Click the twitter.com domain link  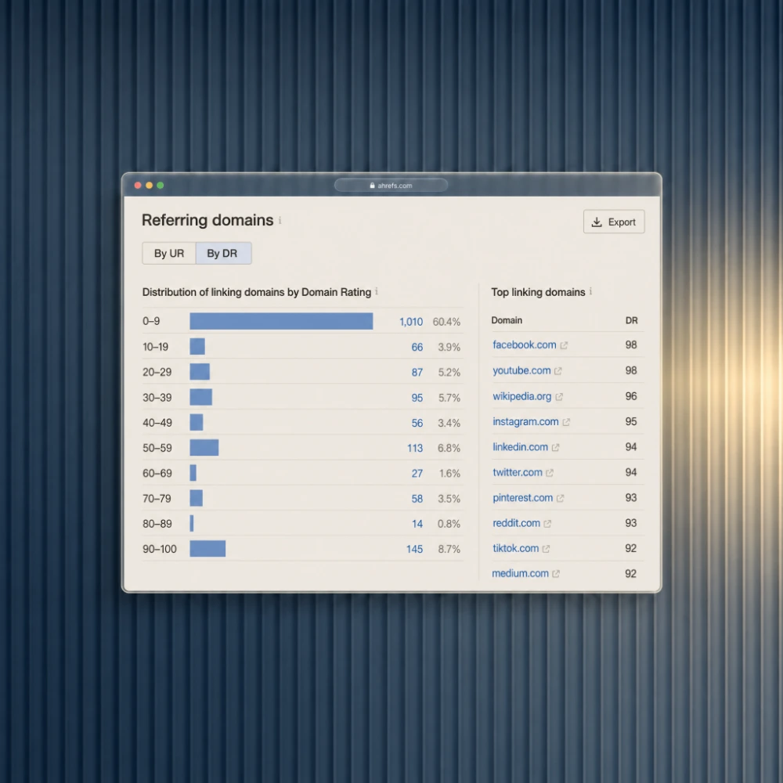(x=518, y=472)
